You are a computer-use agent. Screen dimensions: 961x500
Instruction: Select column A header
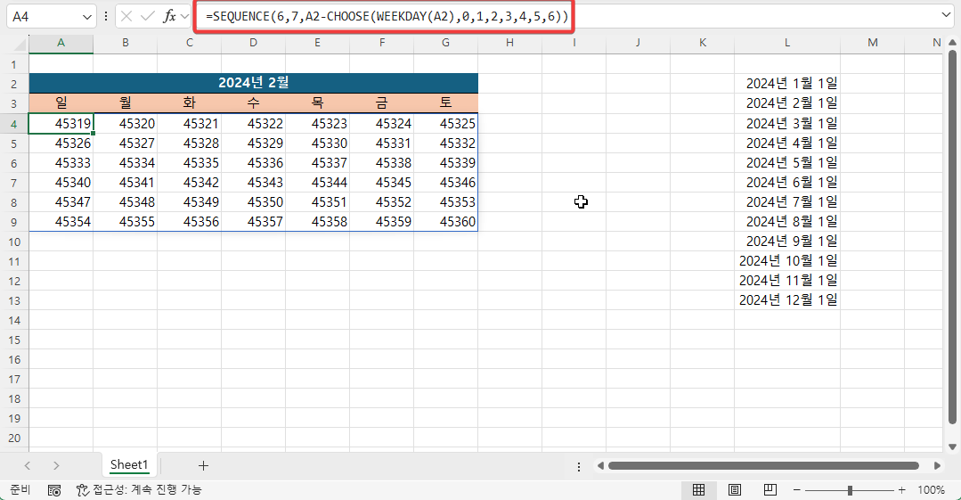61,43
